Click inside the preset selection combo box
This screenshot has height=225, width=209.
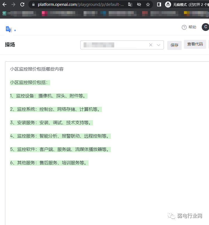[114, 45]
